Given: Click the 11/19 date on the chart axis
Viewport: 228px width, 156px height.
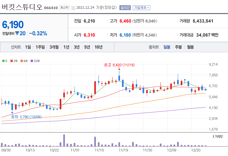Looking at the screenshot, I should click(123, 150).
